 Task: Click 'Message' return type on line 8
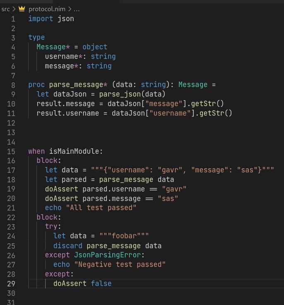[193, 85]
